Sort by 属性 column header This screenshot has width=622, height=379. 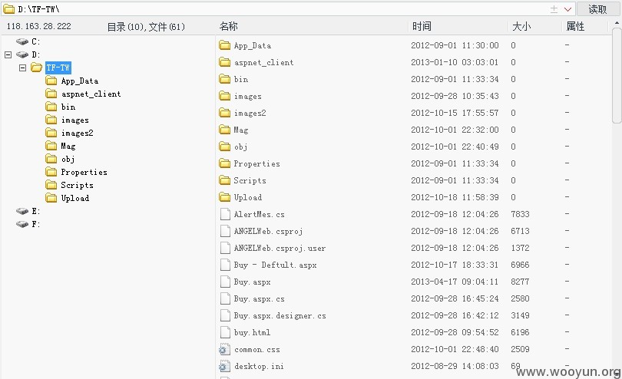(575, 27)
